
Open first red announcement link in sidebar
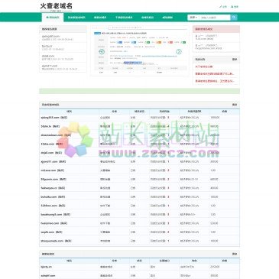(204, 67)
